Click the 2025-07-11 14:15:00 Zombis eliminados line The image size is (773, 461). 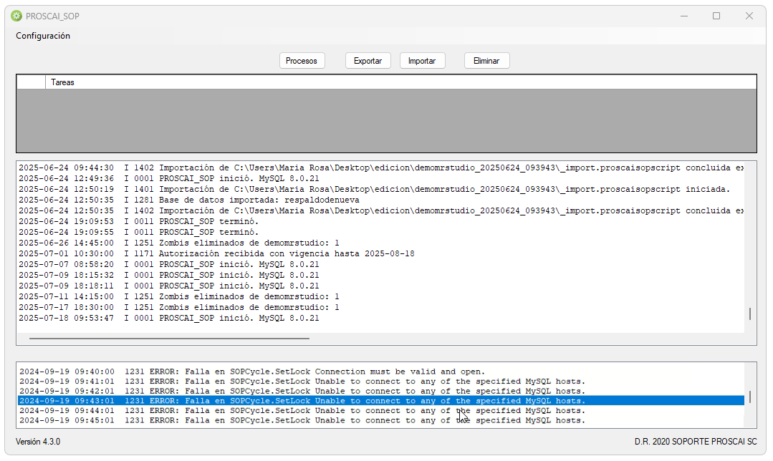tap(179, 296)
